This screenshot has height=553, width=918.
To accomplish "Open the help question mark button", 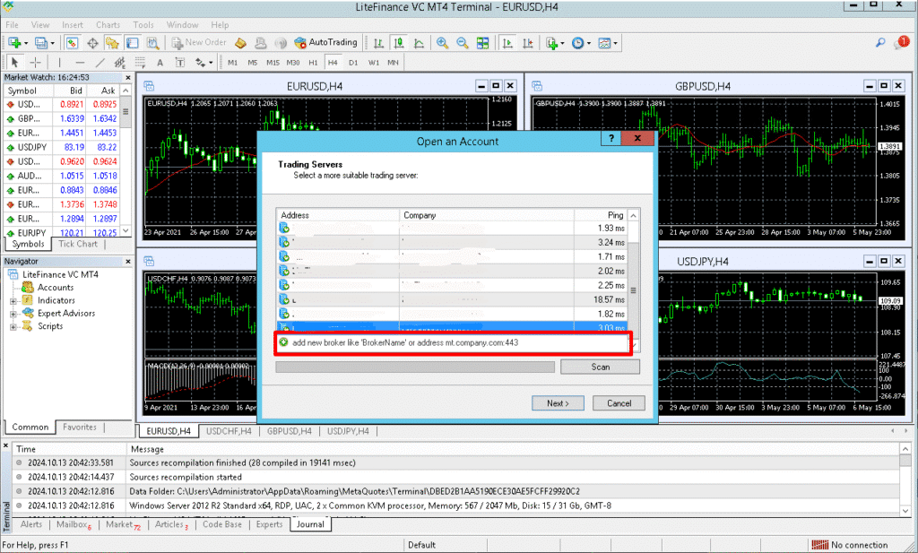I will click(x=611, y=138).
